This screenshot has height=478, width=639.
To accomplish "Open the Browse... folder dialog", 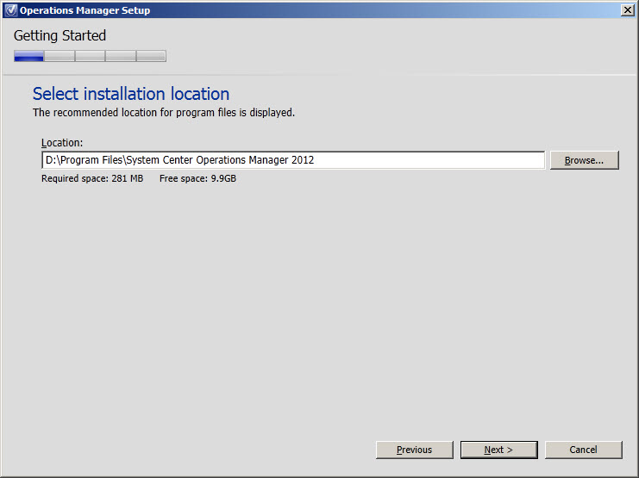I will [584, 160].
